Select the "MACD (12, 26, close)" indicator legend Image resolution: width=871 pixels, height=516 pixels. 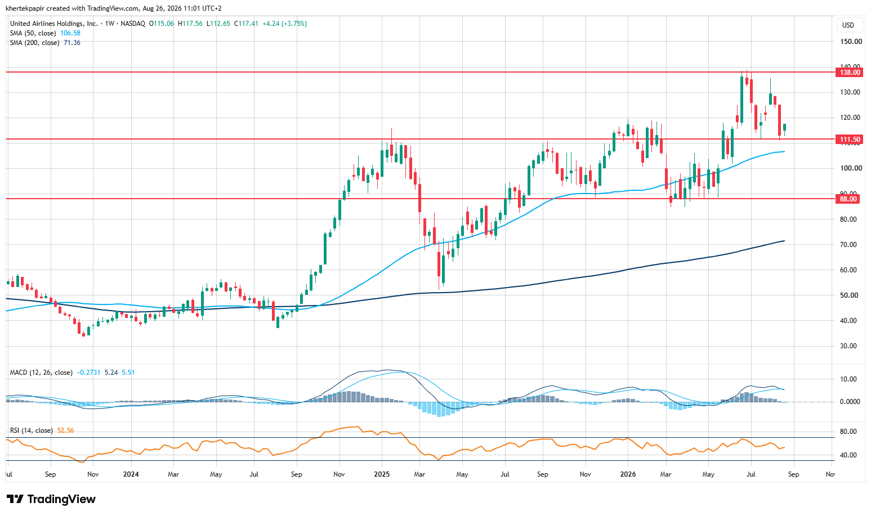[x=41, y=373]
